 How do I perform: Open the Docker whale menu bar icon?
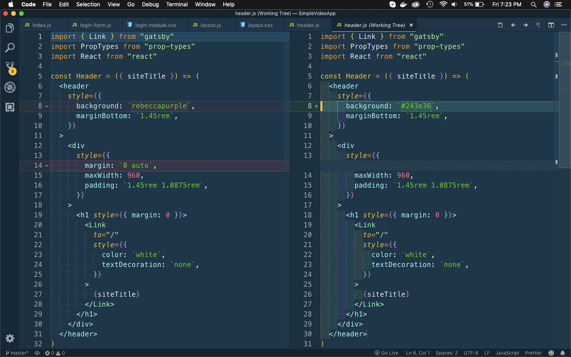click(x=404, y=4)
